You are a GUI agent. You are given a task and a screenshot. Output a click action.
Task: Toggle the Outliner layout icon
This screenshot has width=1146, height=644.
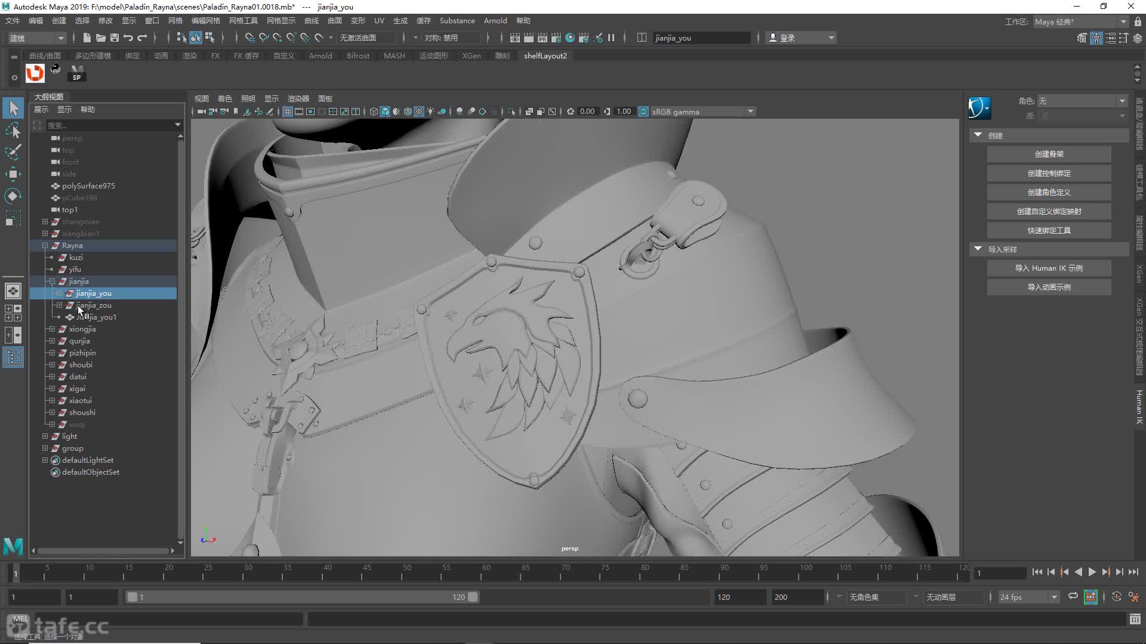point(13,357)
